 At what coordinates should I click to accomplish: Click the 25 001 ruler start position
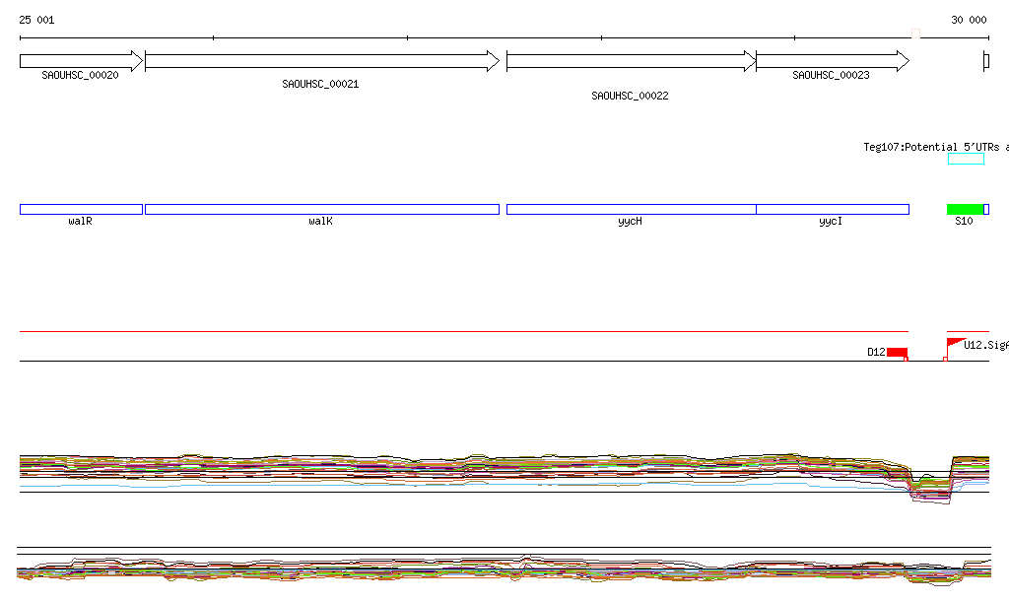tap(37, 20)
